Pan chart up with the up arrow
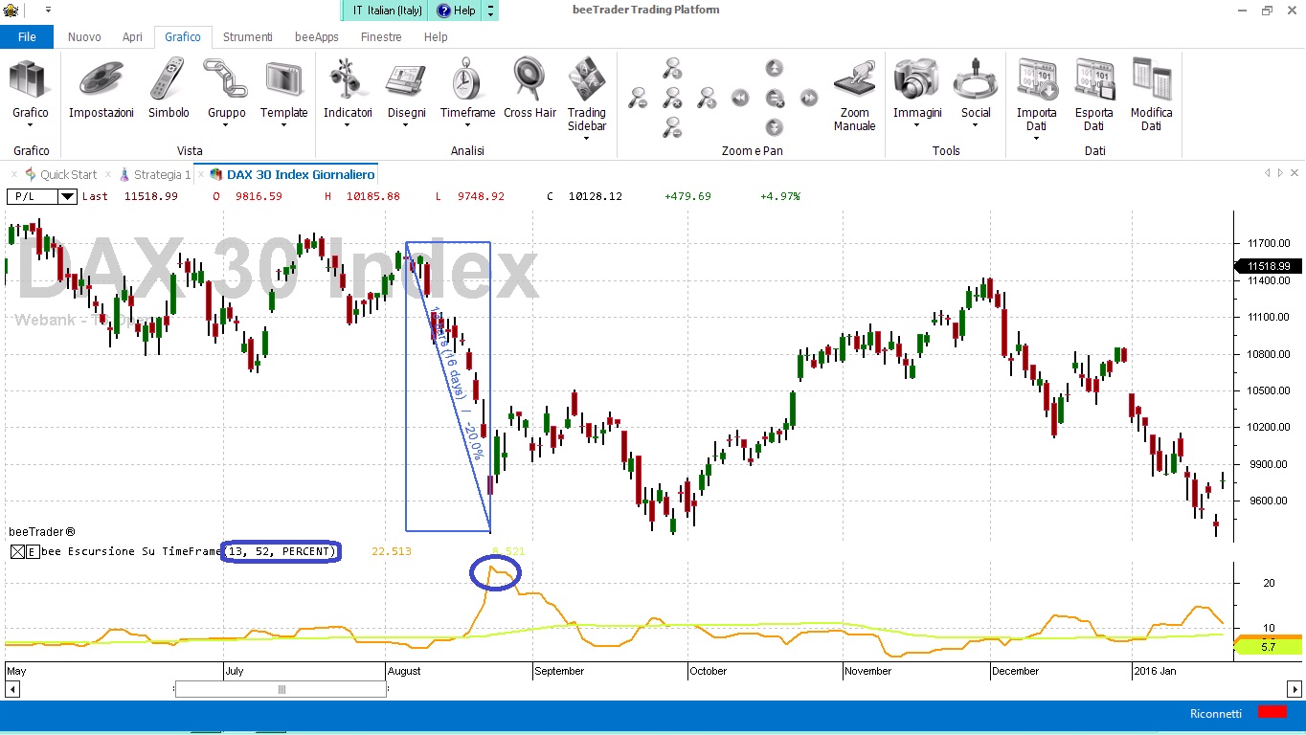This screenshot has width=1306, height=735. pyautogui.click(x=775, y=68)
